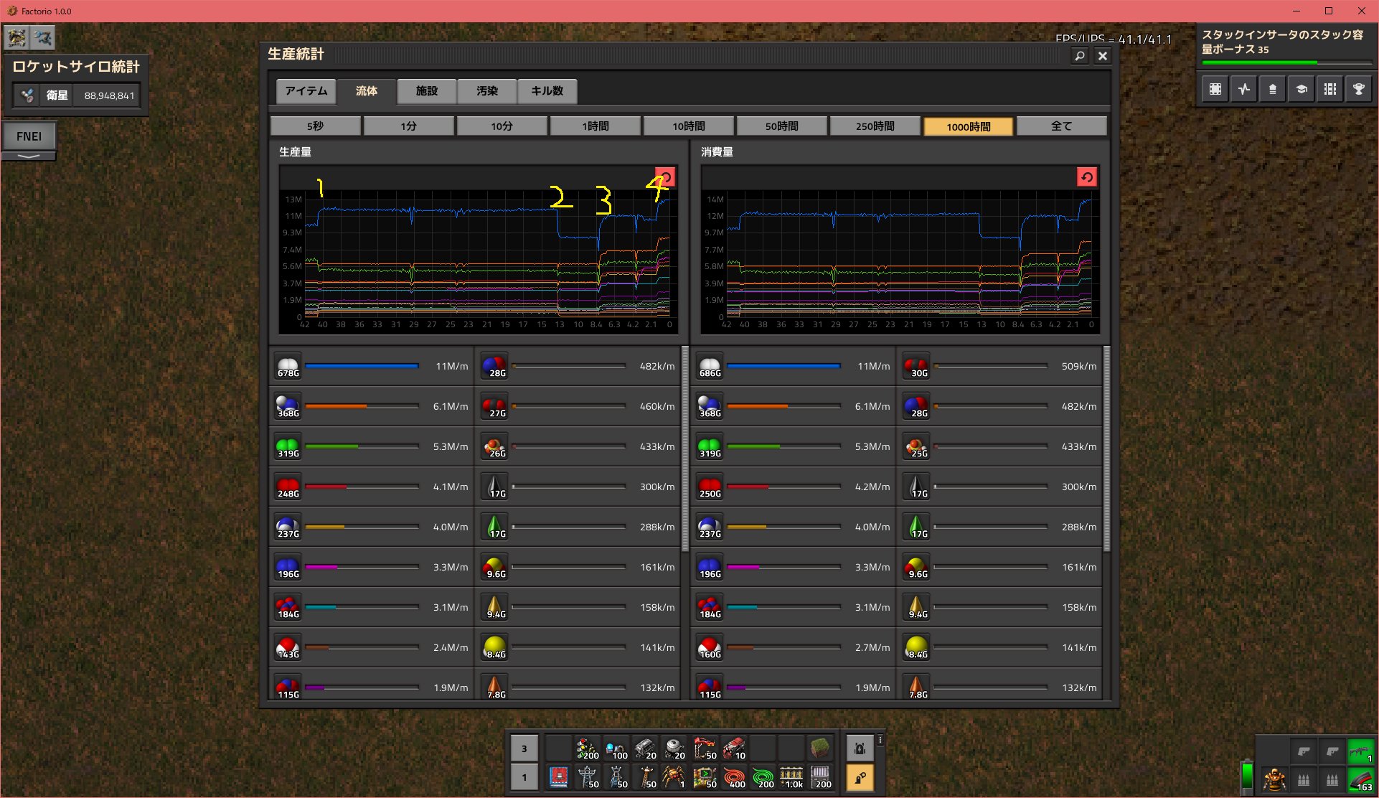Open the bonuses icon in the top-right menu
The height and width of the screenshot is (798, 1379).
(1272, 89)
